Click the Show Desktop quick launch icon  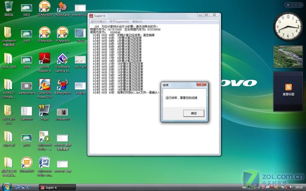coord(17,187)
